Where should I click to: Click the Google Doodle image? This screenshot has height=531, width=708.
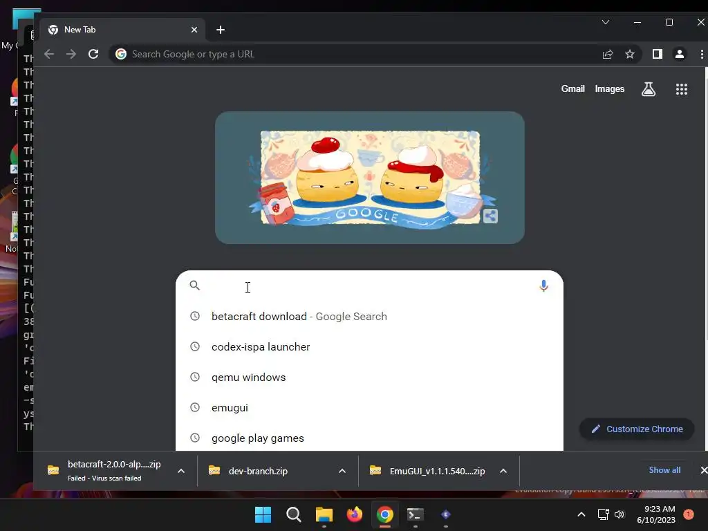370,178
